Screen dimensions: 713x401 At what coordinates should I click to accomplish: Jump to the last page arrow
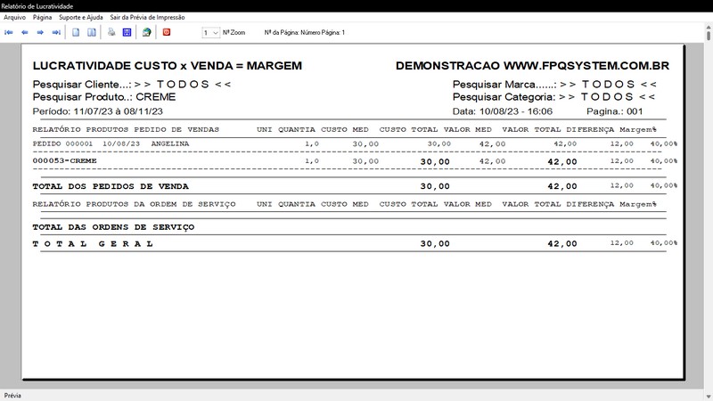pos(56,32)
